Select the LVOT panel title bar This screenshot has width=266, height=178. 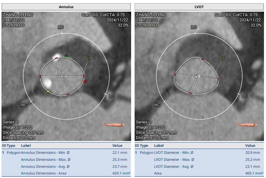click(x=199, y=7)
